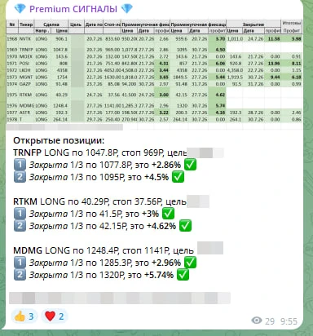Click the red heart reaction with 2
The height and width of the screenshot is (336, 313).
pyautogui.click(x=54, y=316)
